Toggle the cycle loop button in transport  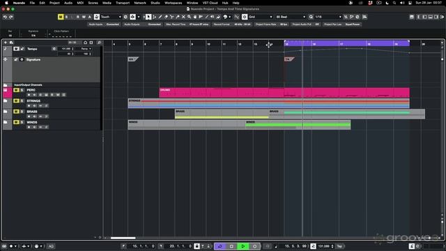(x=220, y=246)
